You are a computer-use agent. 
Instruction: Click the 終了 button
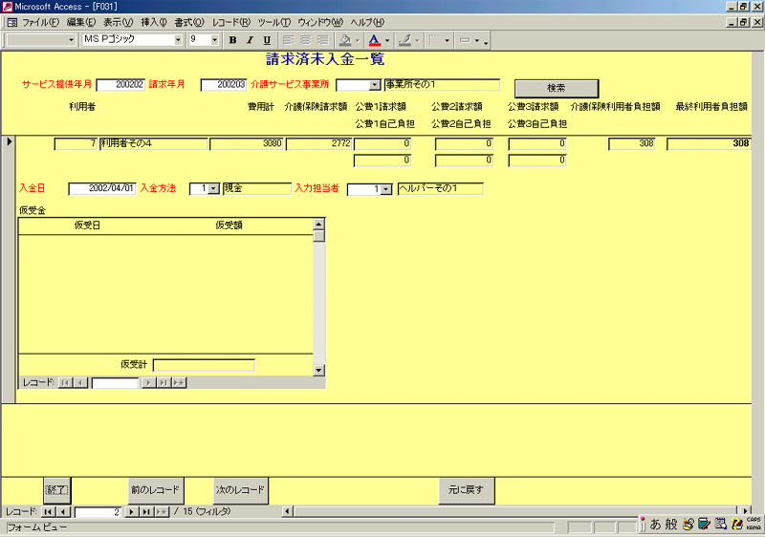point(57,490)
